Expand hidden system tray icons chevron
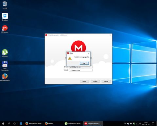Viewport: 157px width, 126px height. (125, 124)
